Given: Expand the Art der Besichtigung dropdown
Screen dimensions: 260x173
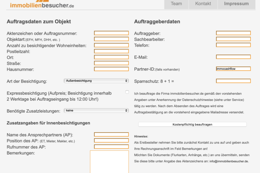Looking at the screenshot, I should [96, 81].
